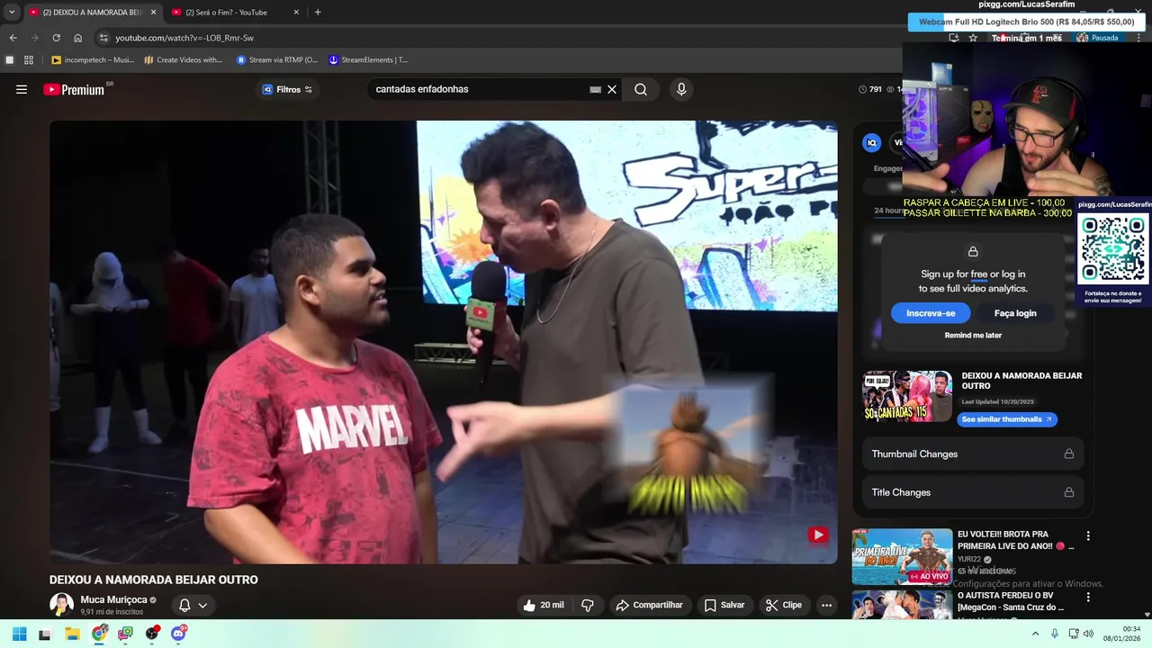The image size is (1152, 648).
Task: Click 'See similar thumbnails' button
Action: pos(1007,419)
